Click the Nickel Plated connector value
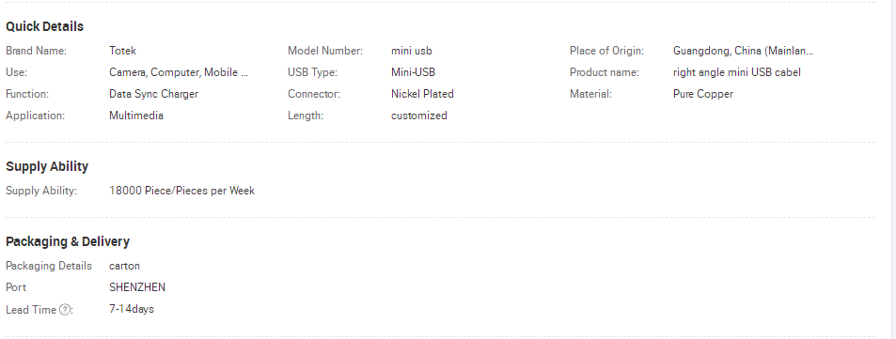The height and width of the screenshot is (339, 896). coord(422,94)
